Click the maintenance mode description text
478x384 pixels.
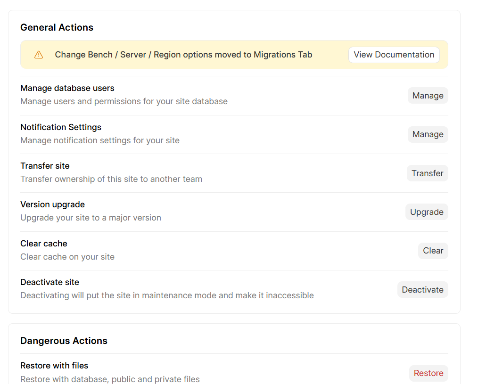167,295
